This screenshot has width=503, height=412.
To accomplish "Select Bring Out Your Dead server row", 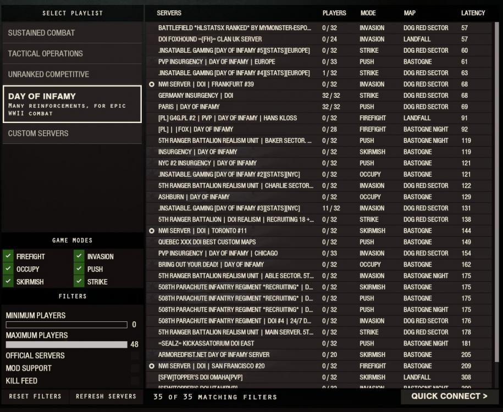I will pos(319,265).
